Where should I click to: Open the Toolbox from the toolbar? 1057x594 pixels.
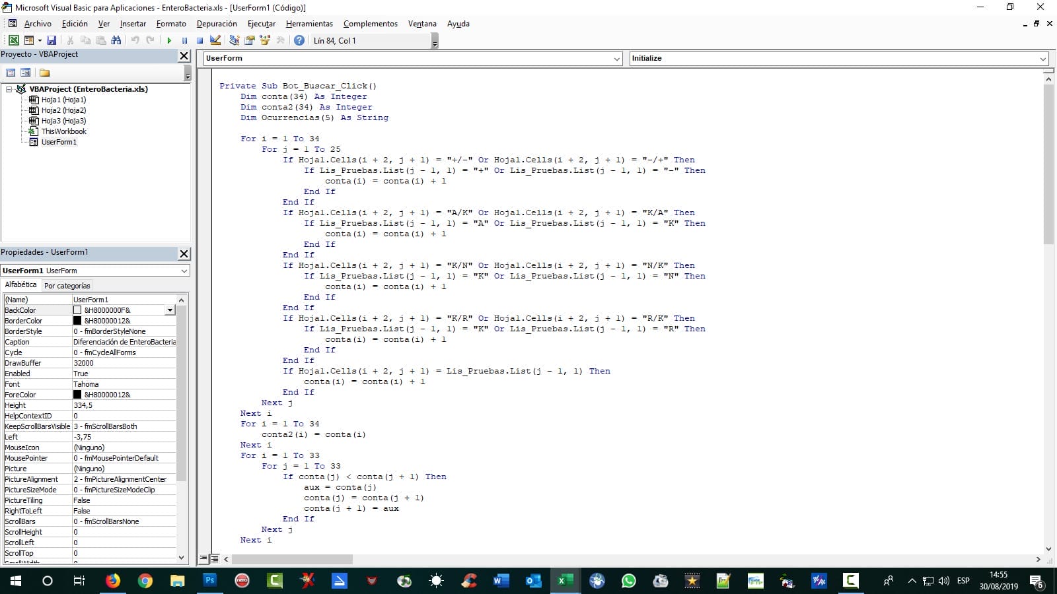tap(266, 40)
